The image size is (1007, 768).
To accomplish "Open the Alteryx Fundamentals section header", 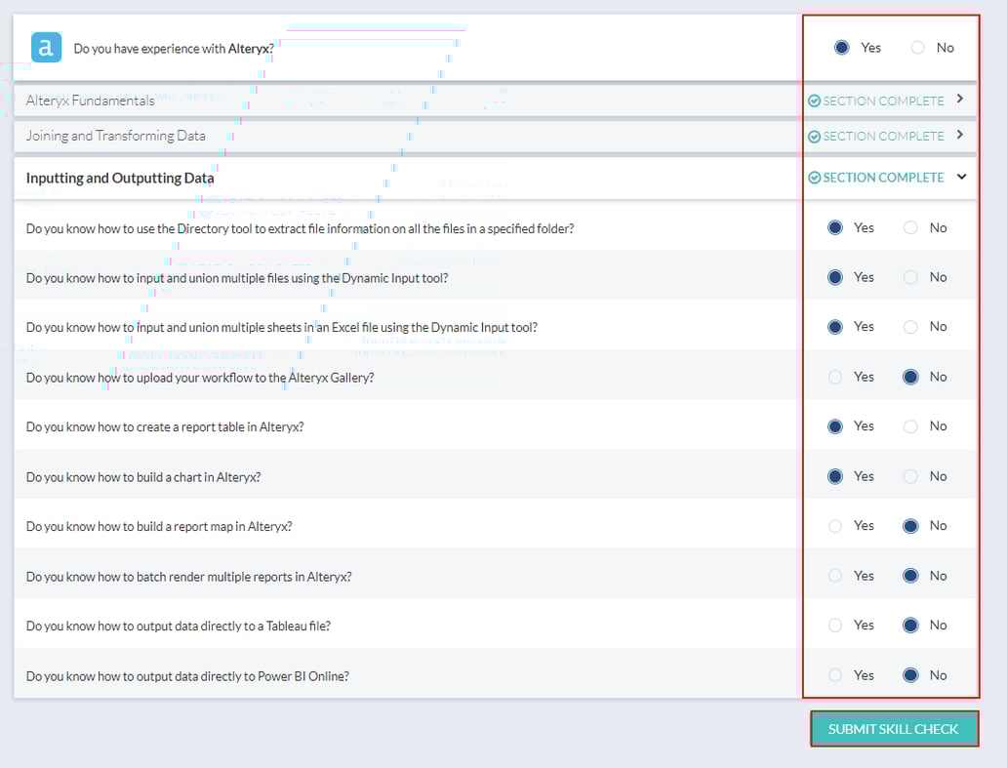I will pos(91,101).
